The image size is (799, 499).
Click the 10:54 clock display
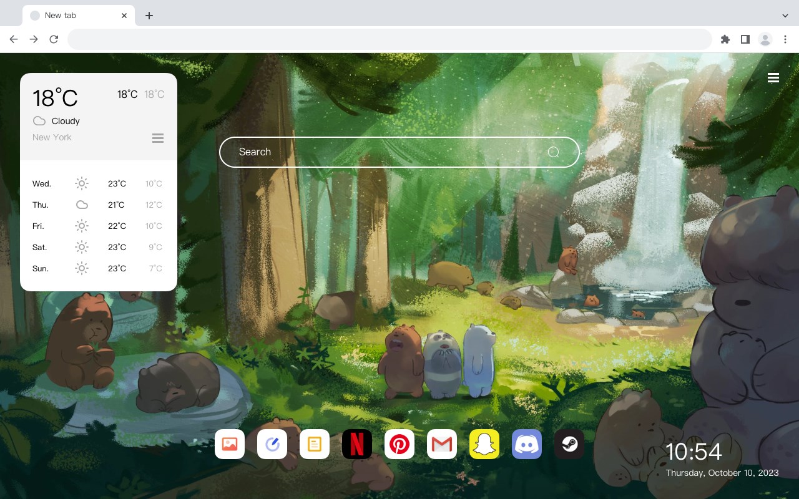tap(694, 452)
